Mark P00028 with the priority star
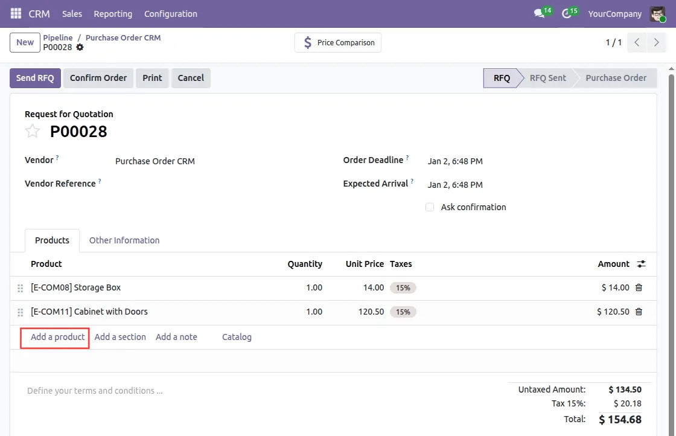This screenshot has height=436, width=676. click(x=33, y=131)
